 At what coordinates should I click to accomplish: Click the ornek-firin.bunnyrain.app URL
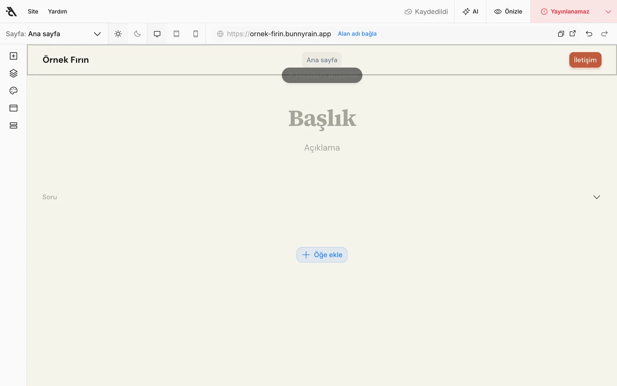(279, 34)
